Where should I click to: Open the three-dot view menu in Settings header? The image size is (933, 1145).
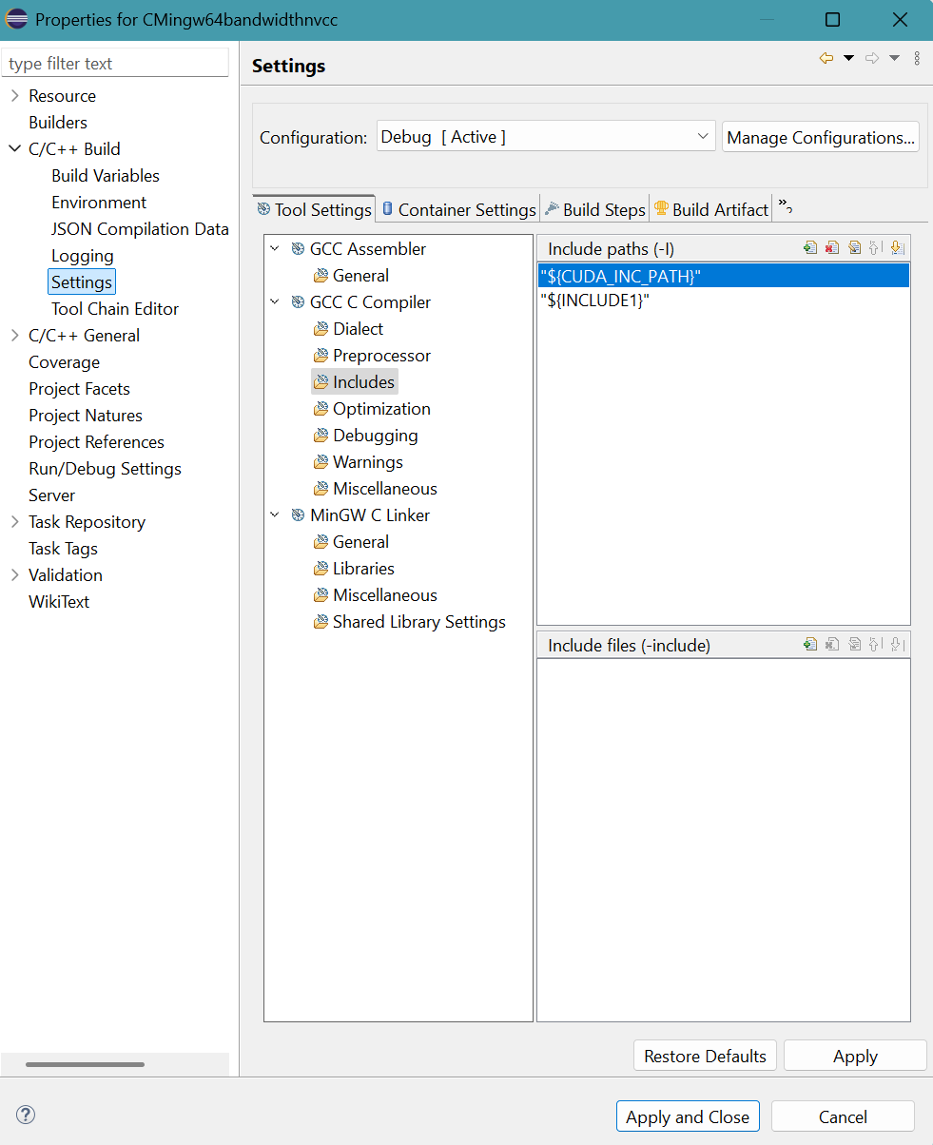pyautogui.click(x=917, y=58)
